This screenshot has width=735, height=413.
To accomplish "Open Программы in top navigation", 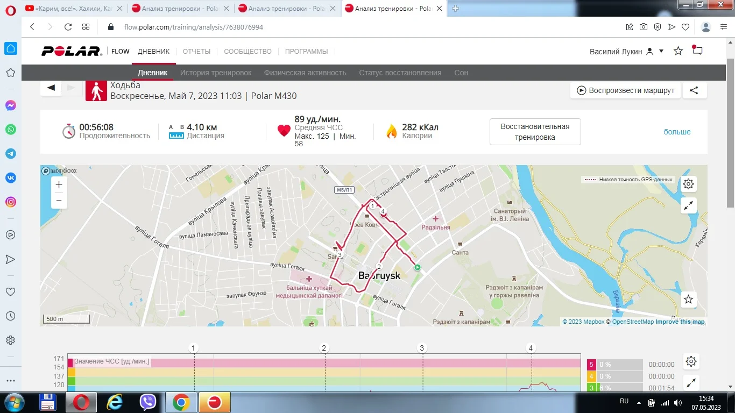I will [x=306, y=52].
